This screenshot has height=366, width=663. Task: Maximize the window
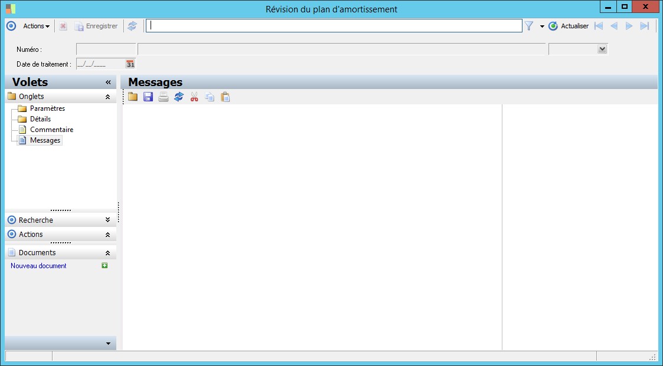coord(624,6)
